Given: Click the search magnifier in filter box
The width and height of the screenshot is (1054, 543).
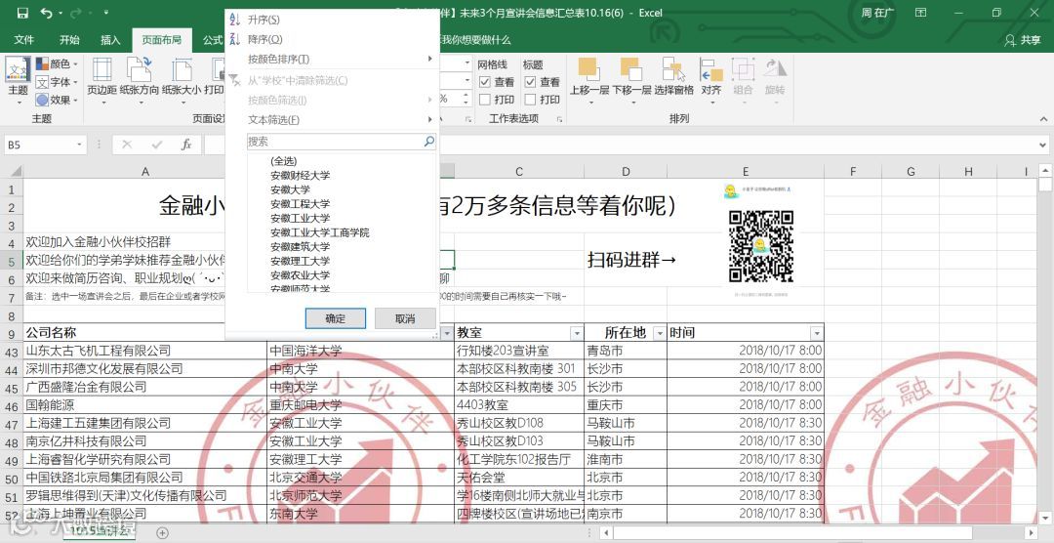Looking at the screenshot, I should (428, 142).
